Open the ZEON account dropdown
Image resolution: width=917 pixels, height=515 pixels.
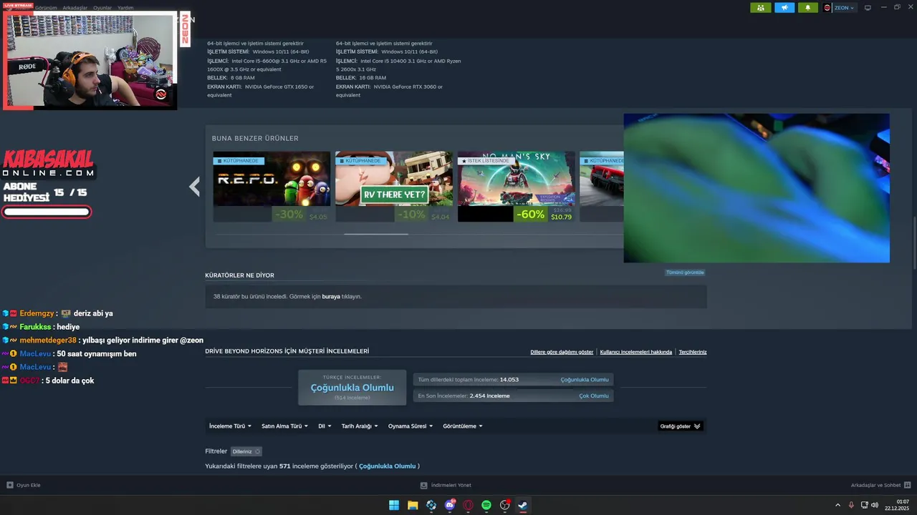pos(844,8)
